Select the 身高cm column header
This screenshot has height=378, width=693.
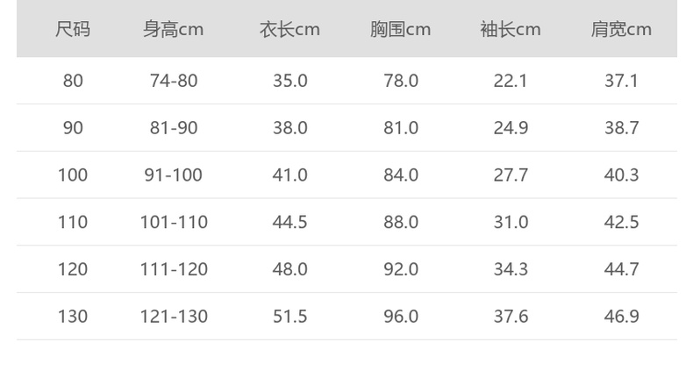tap(174, 30)
